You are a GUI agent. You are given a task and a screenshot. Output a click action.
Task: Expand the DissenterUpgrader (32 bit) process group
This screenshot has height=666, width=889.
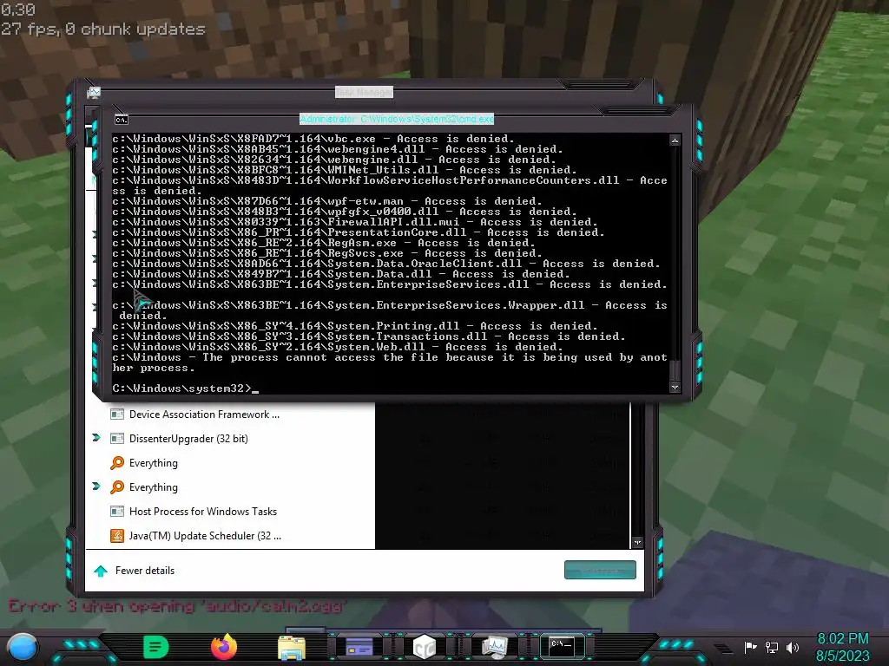click(96, 438)
